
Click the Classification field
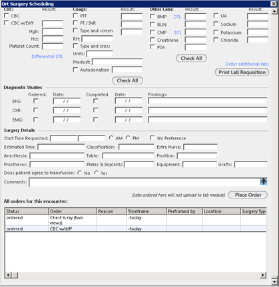coord(136,147)
